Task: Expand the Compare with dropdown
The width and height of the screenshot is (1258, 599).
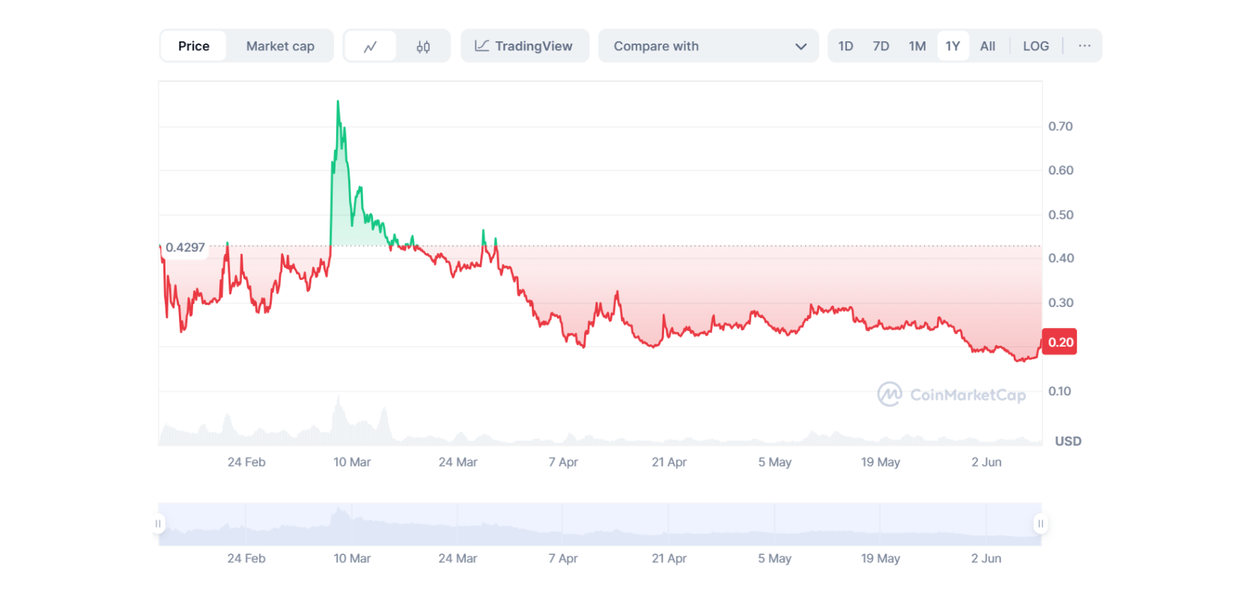Action: tap(708, 46)
